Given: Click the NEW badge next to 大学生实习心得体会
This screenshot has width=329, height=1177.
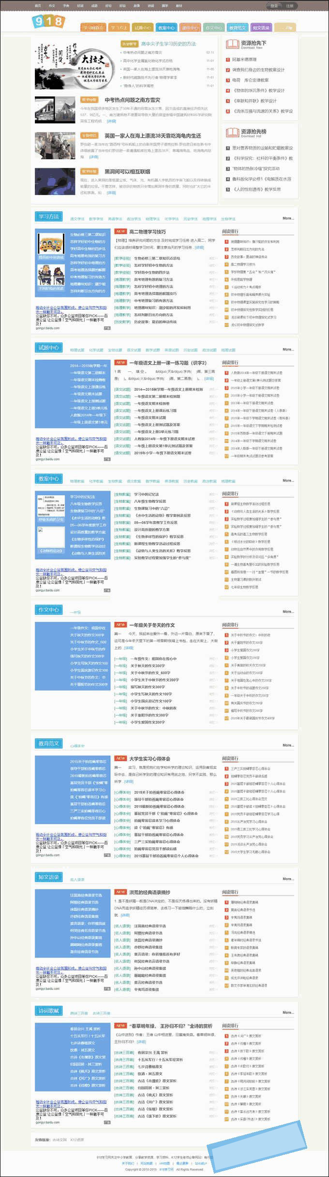Looking at the screenshot, I should 120,758.
